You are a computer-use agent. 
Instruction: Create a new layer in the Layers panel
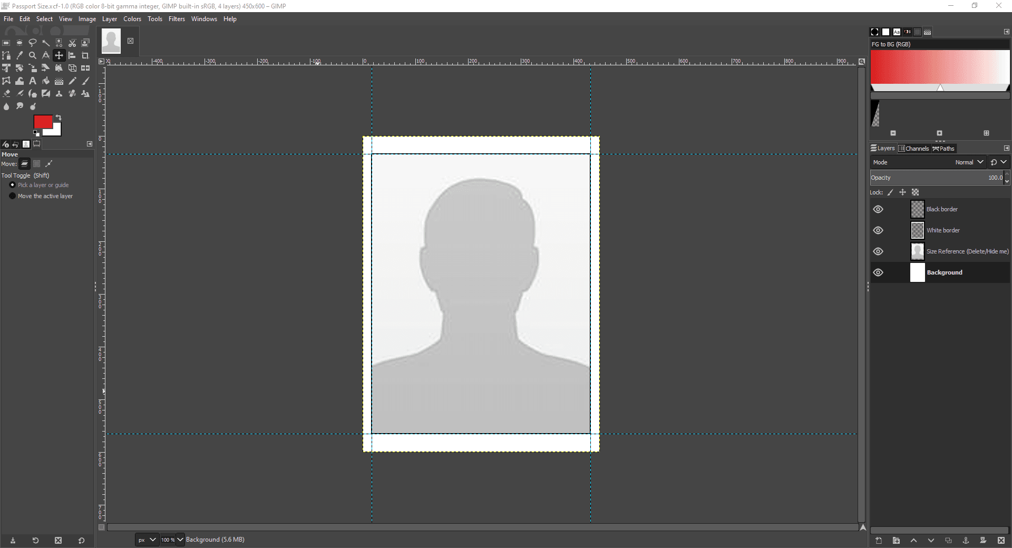point(879,541)
